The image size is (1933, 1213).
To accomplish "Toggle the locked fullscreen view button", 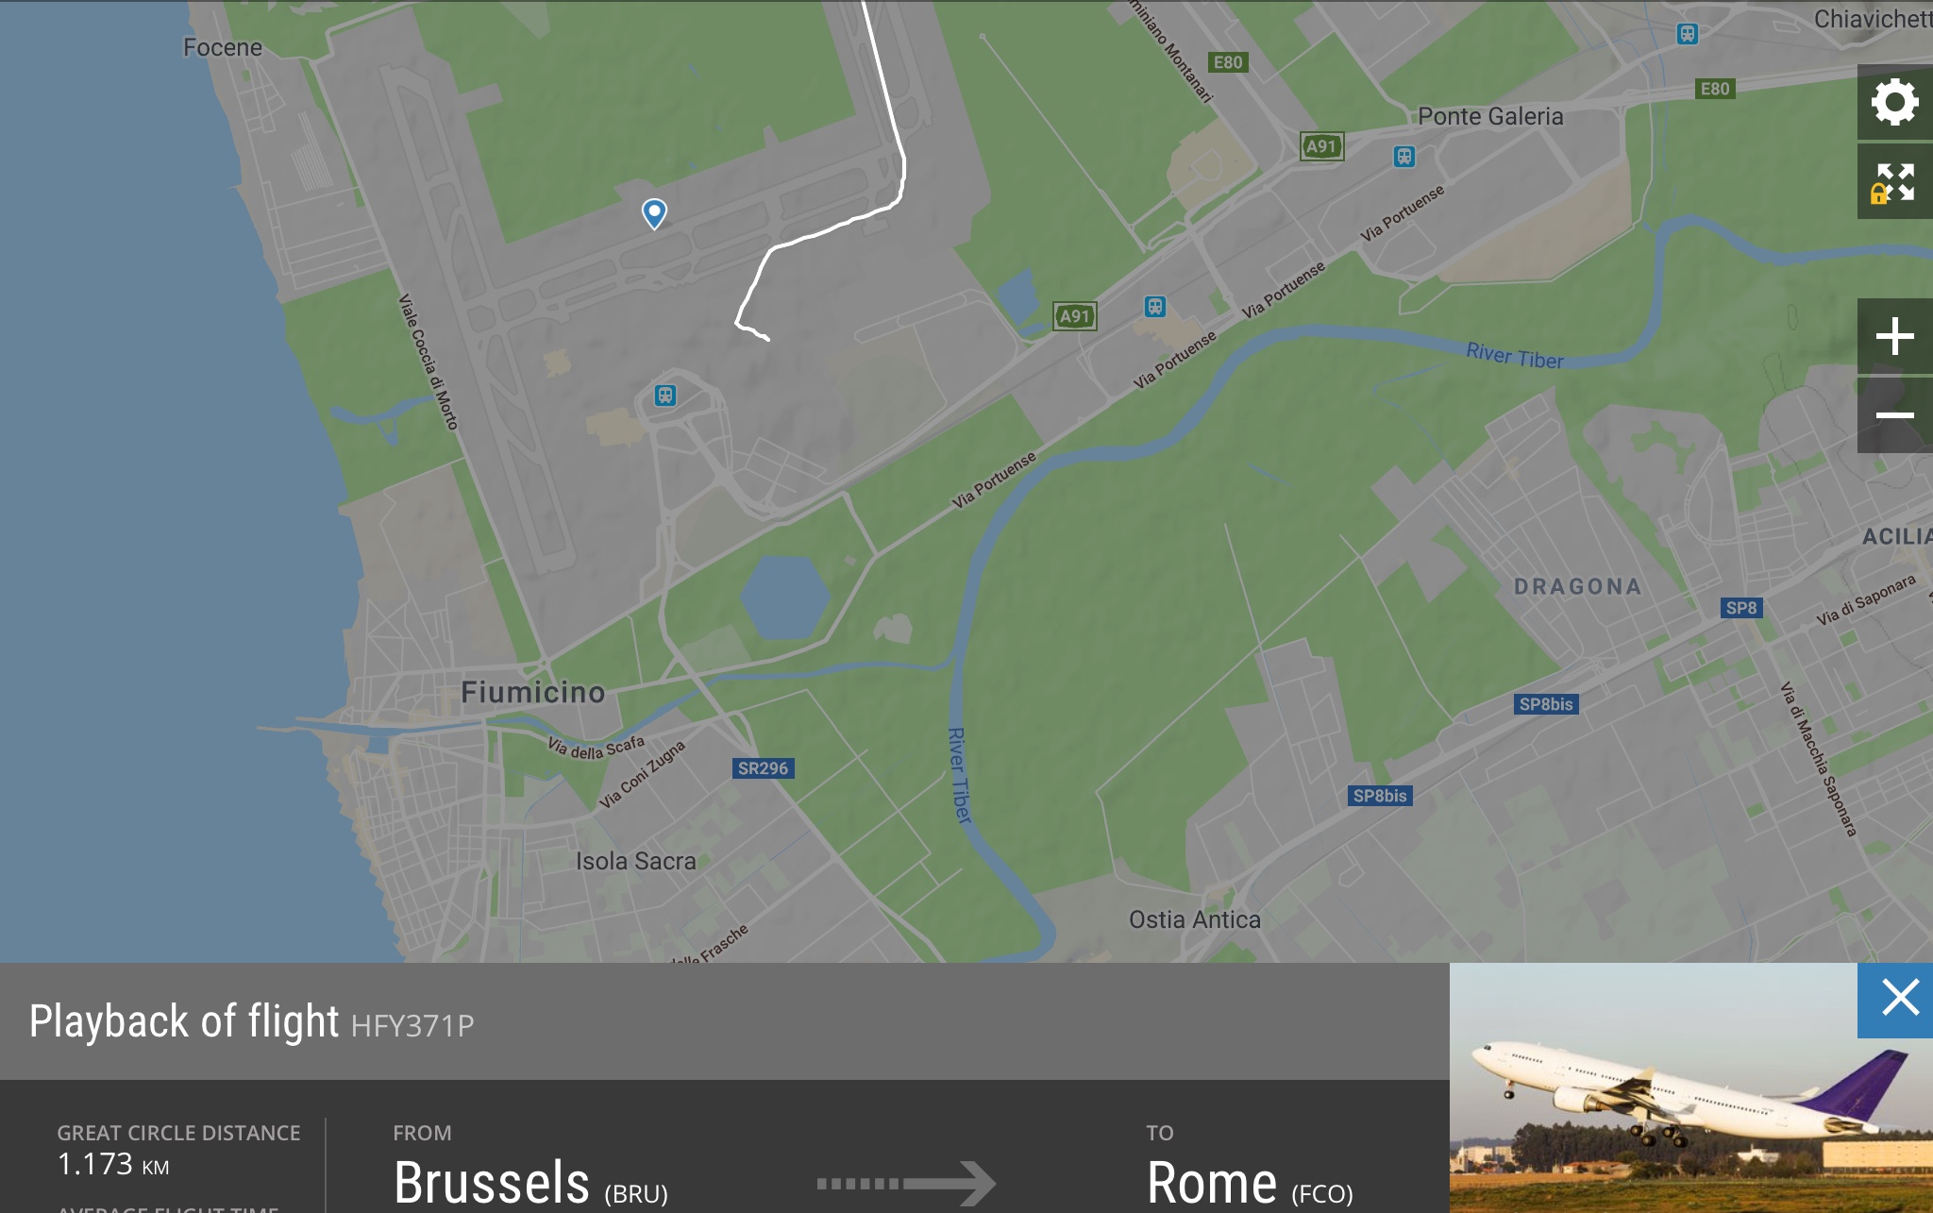I will point(1895,182).
